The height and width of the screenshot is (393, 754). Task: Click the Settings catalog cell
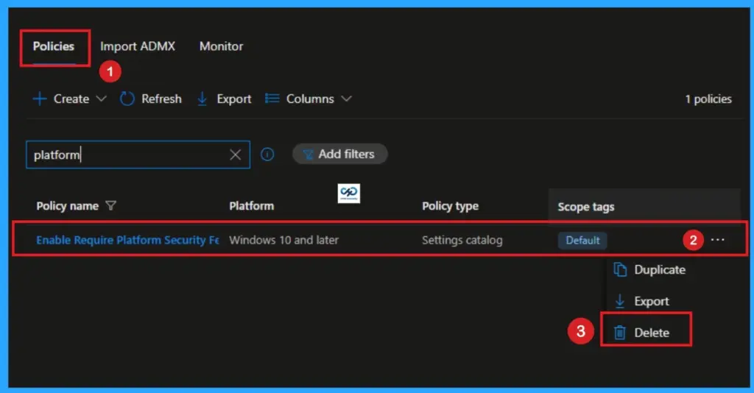(462, 240)
